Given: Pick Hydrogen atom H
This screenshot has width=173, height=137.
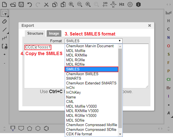Looking at the screenshot, I should 168,21.
